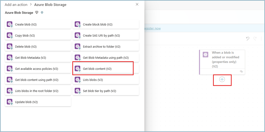265x132 pixels.
Task: Pick the Delete blob (V2) action
Action: [38, 46]
